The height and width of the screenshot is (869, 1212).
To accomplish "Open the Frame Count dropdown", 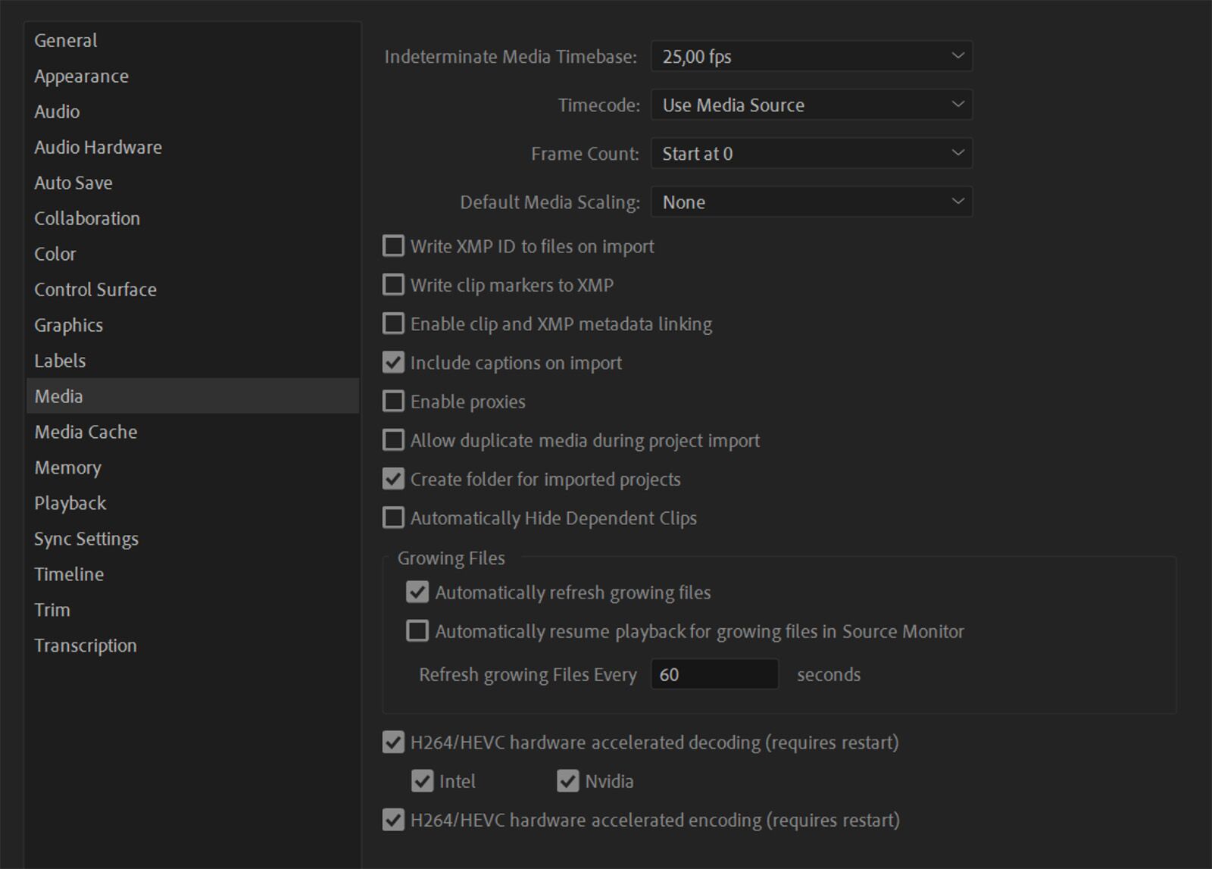I will [x=811, y=154].
